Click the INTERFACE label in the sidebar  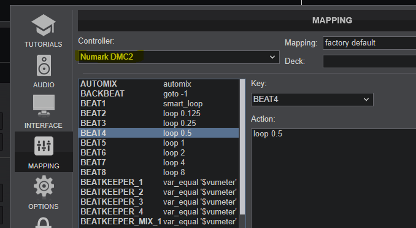point(44,125)
